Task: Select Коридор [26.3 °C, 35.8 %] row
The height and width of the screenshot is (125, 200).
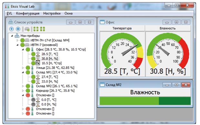Action: 55,91
